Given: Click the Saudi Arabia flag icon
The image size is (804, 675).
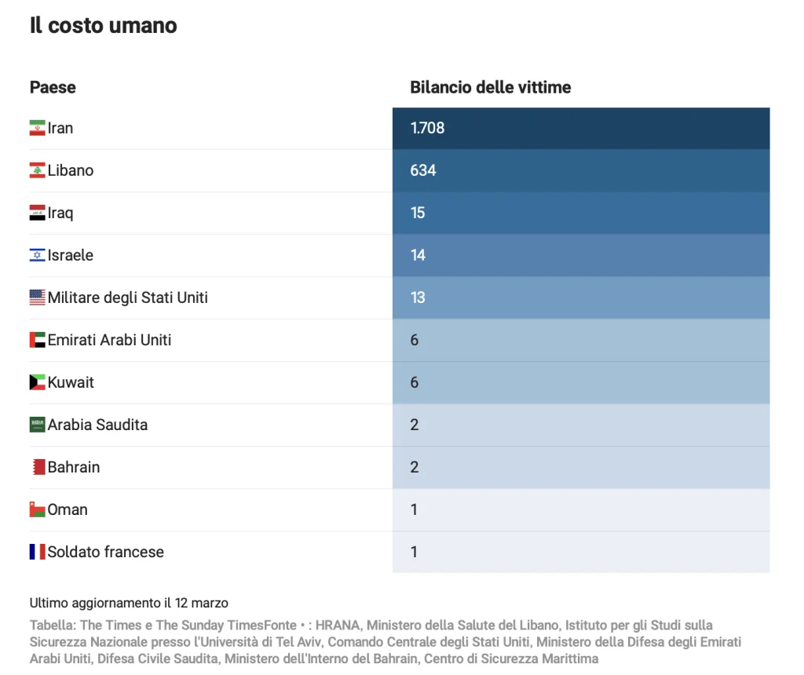Looking at the screenshot, I should pos(38,425).
